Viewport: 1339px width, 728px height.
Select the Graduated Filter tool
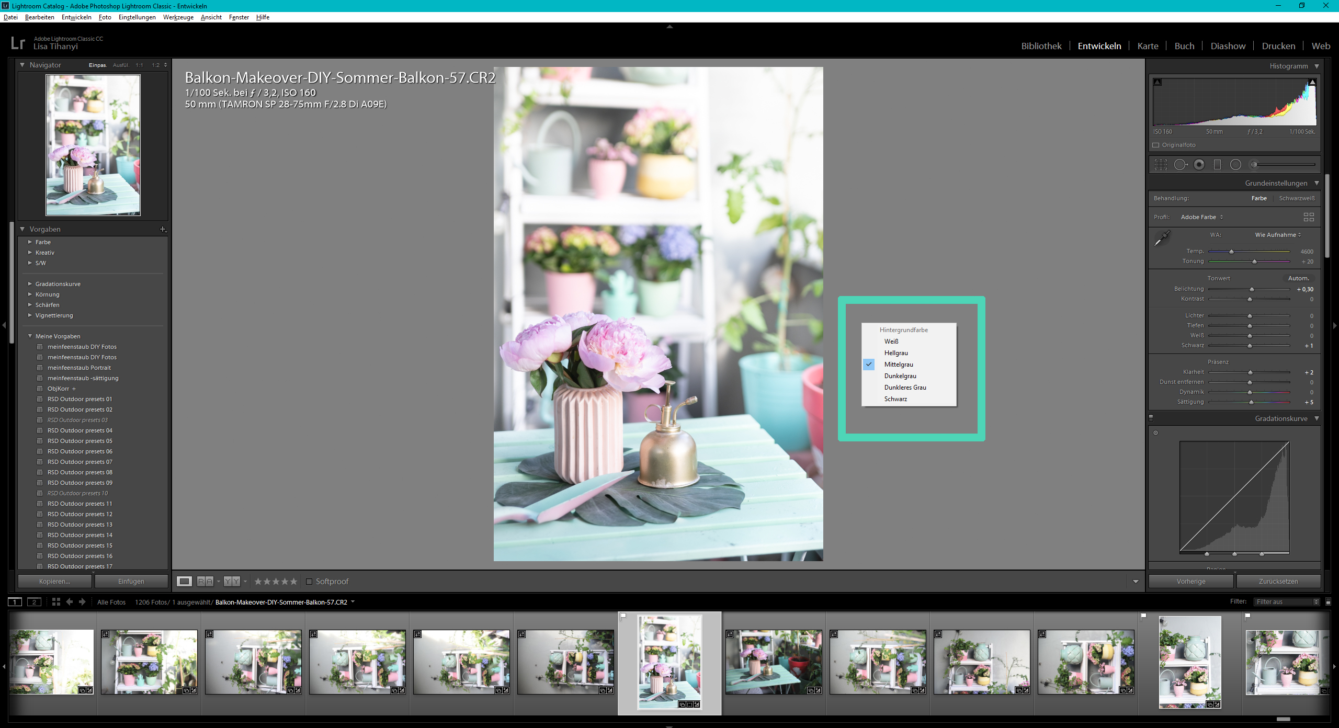pyautogui.click(x=1217, y=165)
